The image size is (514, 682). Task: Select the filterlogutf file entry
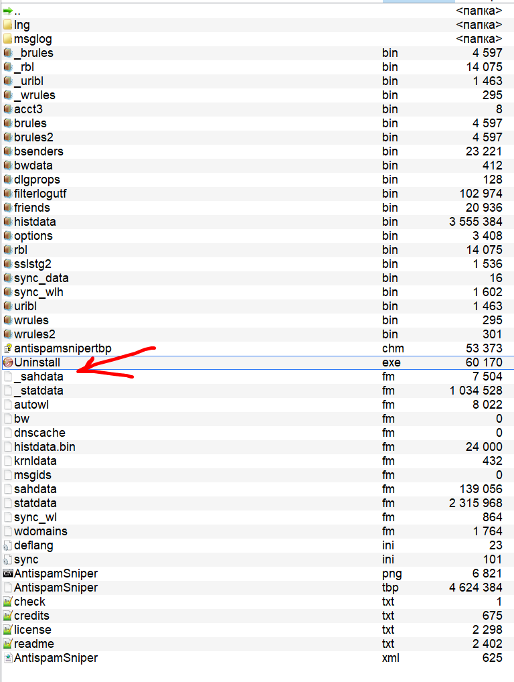40,194
